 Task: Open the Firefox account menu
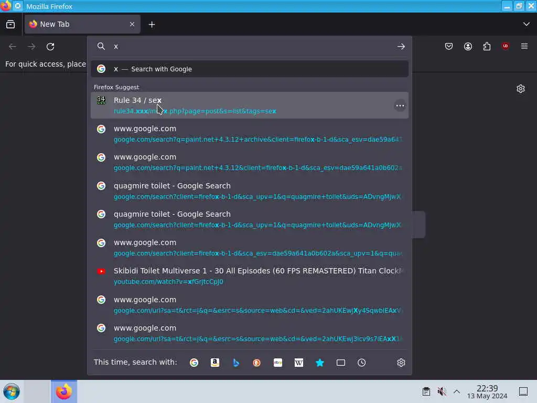click(468, 46)
